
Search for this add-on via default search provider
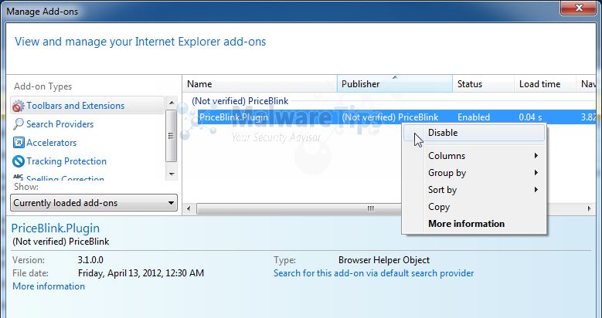click(x=373, y=273)
